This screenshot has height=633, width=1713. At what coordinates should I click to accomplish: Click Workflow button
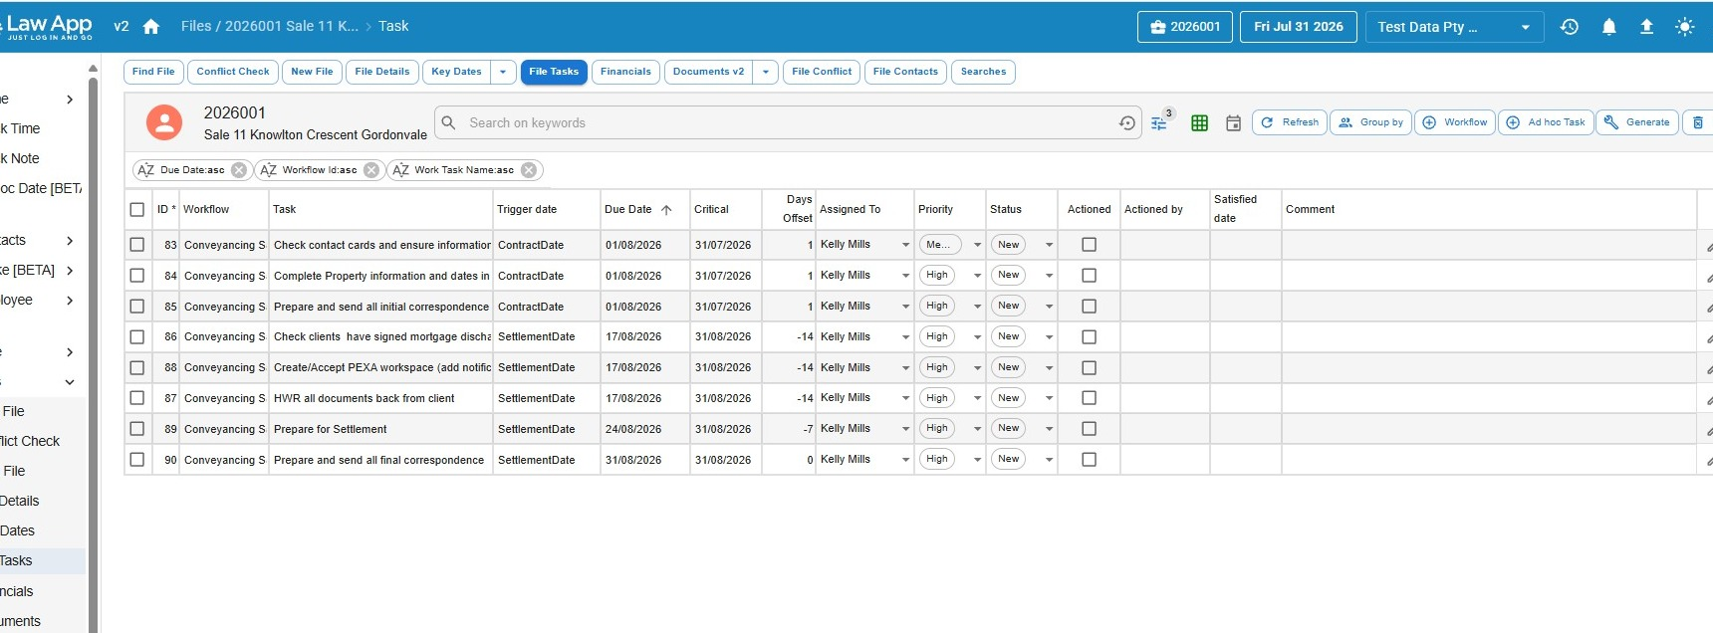(1454, 122)
